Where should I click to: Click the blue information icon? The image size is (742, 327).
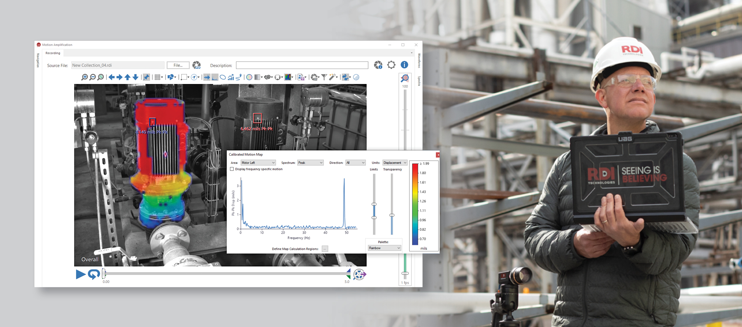(x=404, y=65)
